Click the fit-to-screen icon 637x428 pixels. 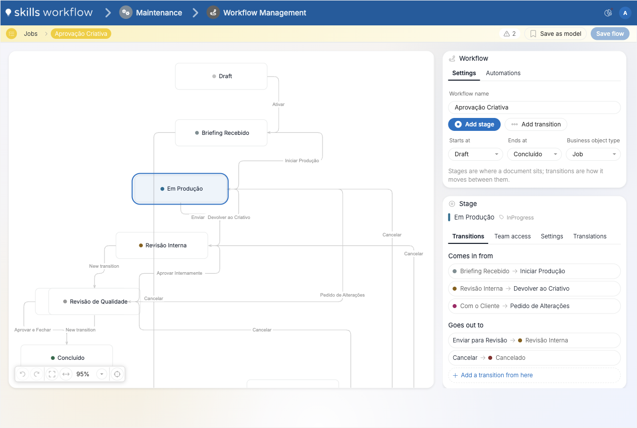pyautogui.click(x=52, y=374)
